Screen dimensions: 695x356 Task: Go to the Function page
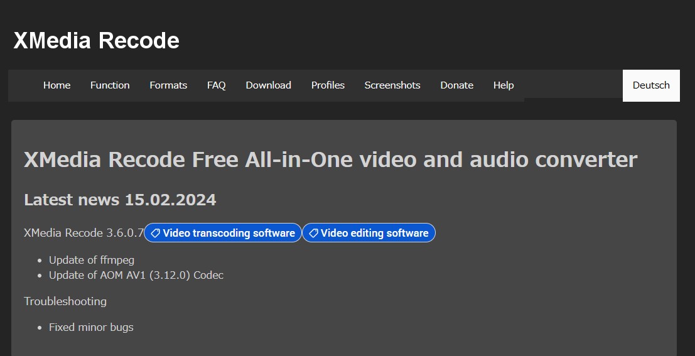[110, 85]
